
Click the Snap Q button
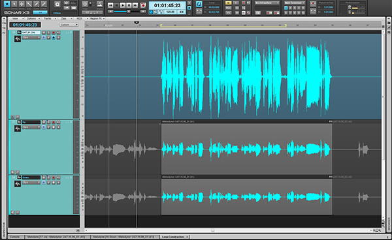(x=57, y=5)
